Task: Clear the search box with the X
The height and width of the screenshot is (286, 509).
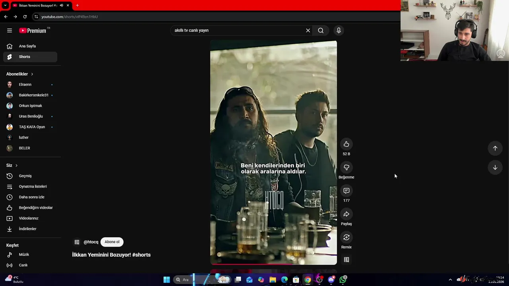Action: pos(308,31)
